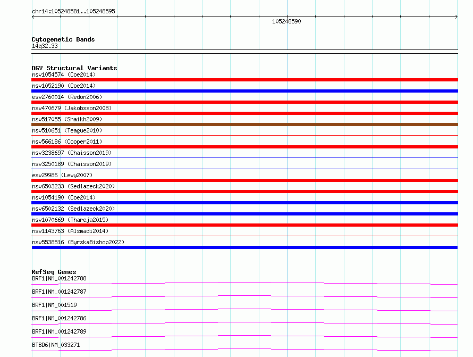Click the DGV Structural Variants track title
The image size is (473, 357).
74,68
